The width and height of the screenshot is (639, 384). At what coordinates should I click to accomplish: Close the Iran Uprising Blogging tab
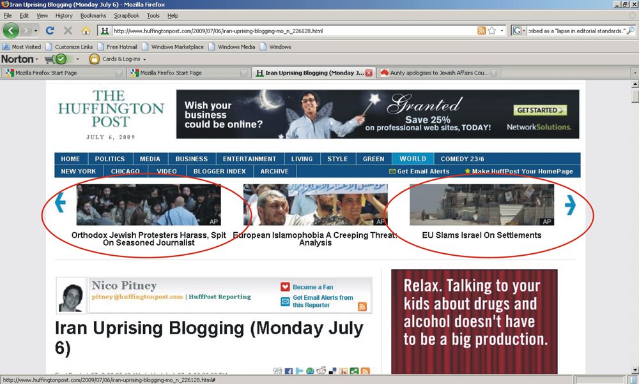tap(369, 73)
